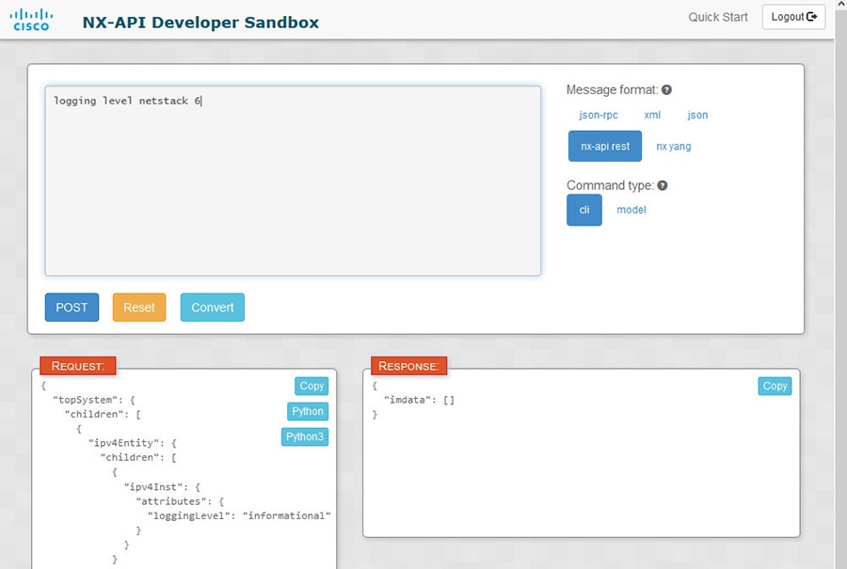Copy the Request payload
The height and width of the screenshot is (569, 847).
point(311,386)
